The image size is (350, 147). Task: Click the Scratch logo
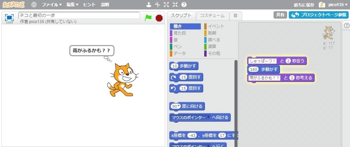pyautogui.click(x=14, y=4)
